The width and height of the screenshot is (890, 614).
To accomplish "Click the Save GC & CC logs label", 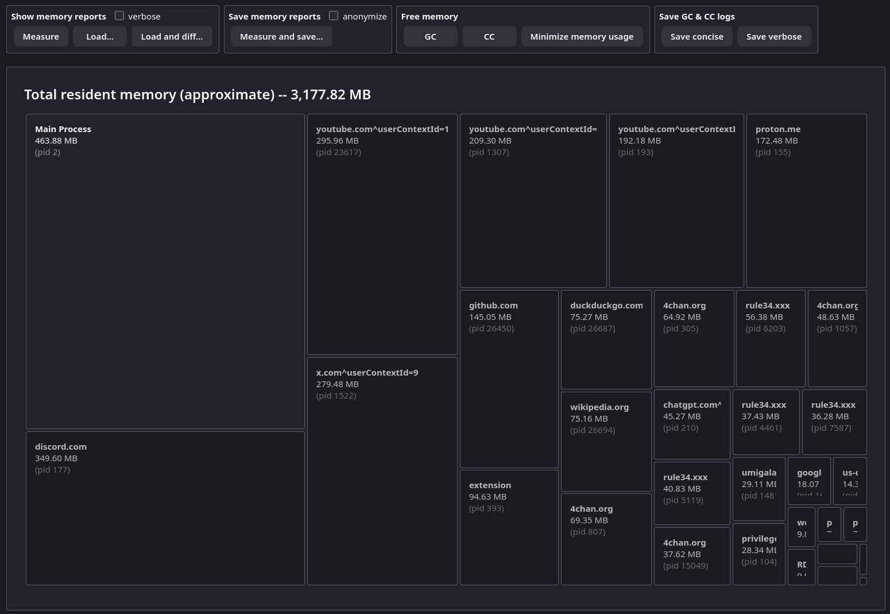I will (697, 17).
